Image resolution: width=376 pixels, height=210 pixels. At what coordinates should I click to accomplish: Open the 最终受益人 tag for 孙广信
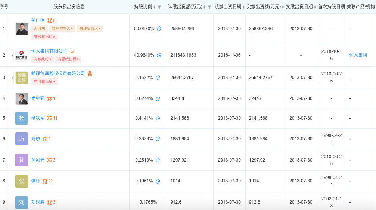90,29
